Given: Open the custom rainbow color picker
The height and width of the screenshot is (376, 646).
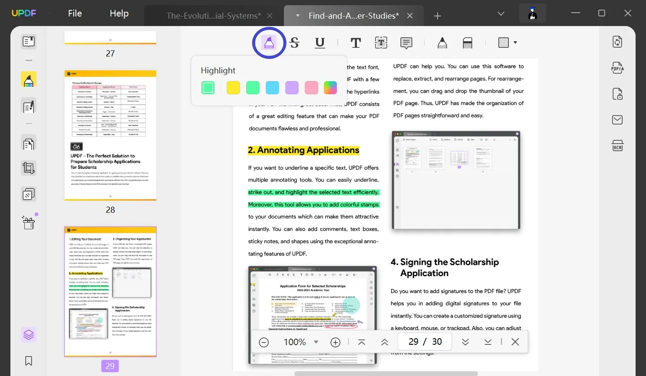Looking at the screenshot, I should [x=330, y=88].
